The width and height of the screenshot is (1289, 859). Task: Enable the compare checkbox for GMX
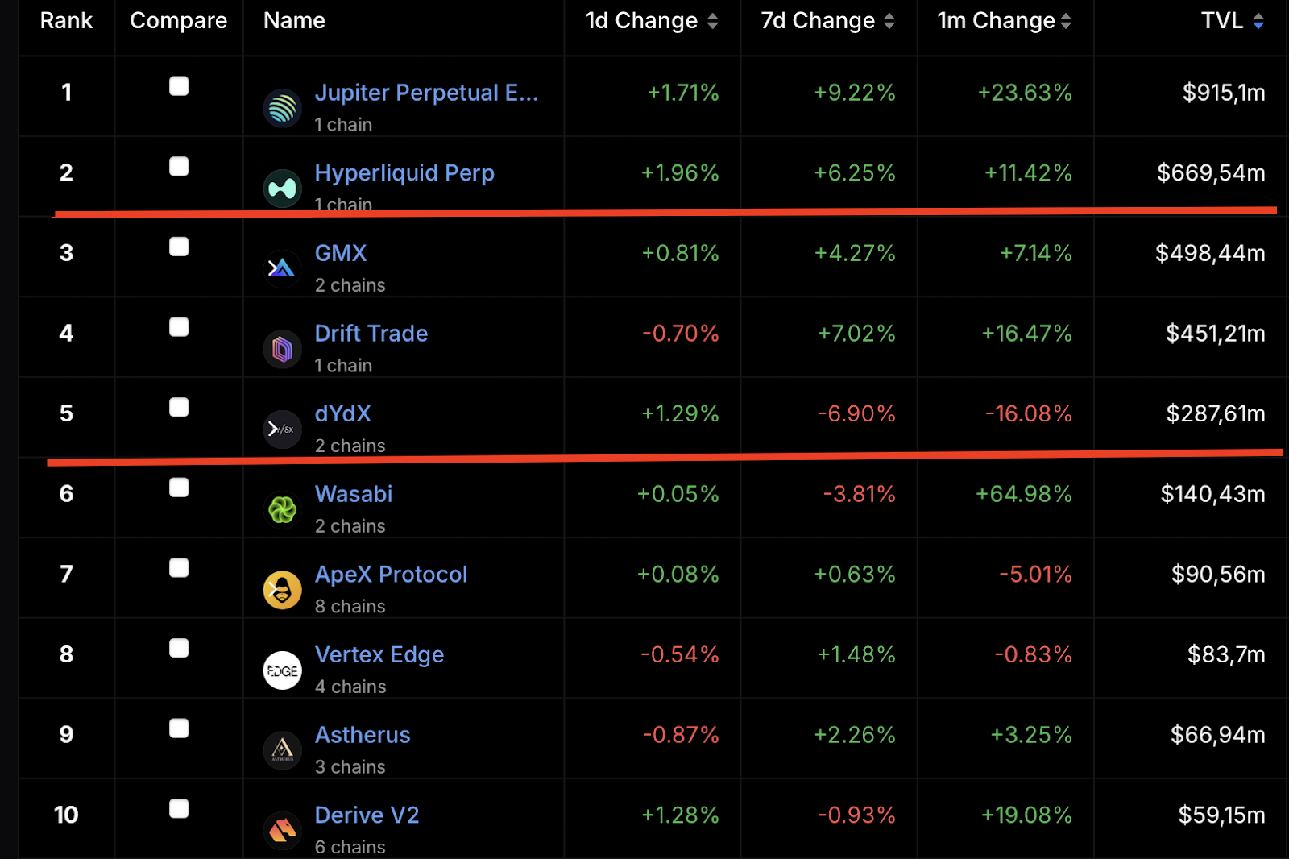pyautogui.click(x=179, y=247)
